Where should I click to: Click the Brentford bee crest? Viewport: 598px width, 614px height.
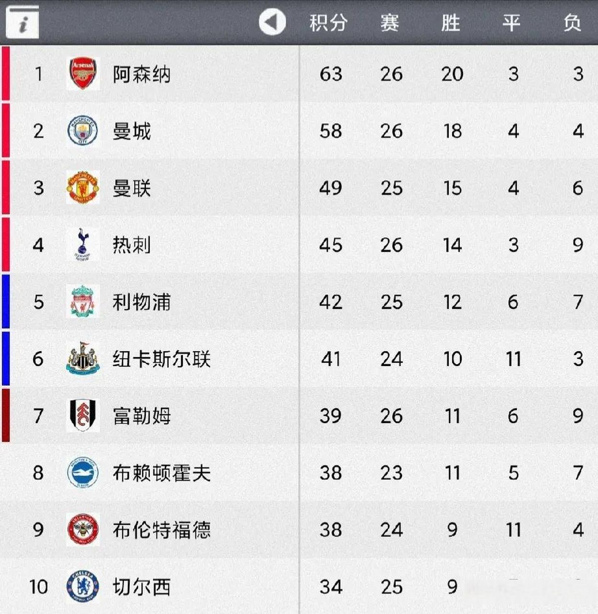[83, 530]
